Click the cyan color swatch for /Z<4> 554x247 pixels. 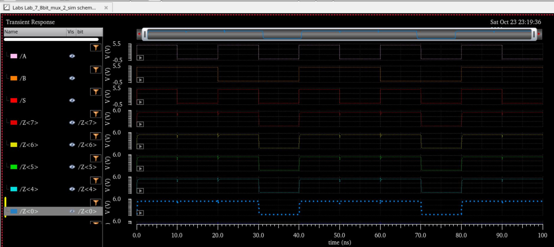(14, 189)
